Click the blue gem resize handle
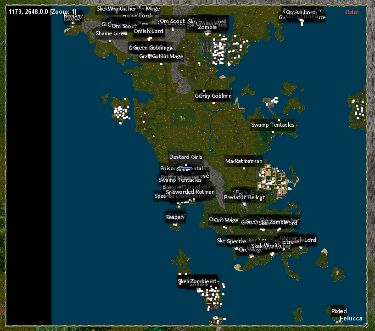 pos(365,325)
